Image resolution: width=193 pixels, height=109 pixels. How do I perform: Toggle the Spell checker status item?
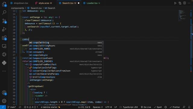[x=158, y=107]
